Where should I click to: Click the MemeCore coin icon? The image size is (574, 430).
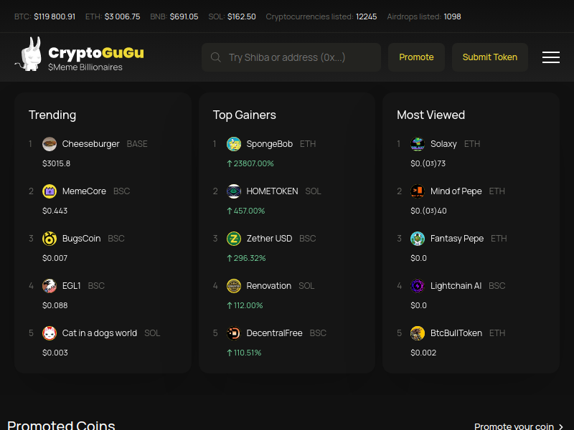[x=50, y=191]
